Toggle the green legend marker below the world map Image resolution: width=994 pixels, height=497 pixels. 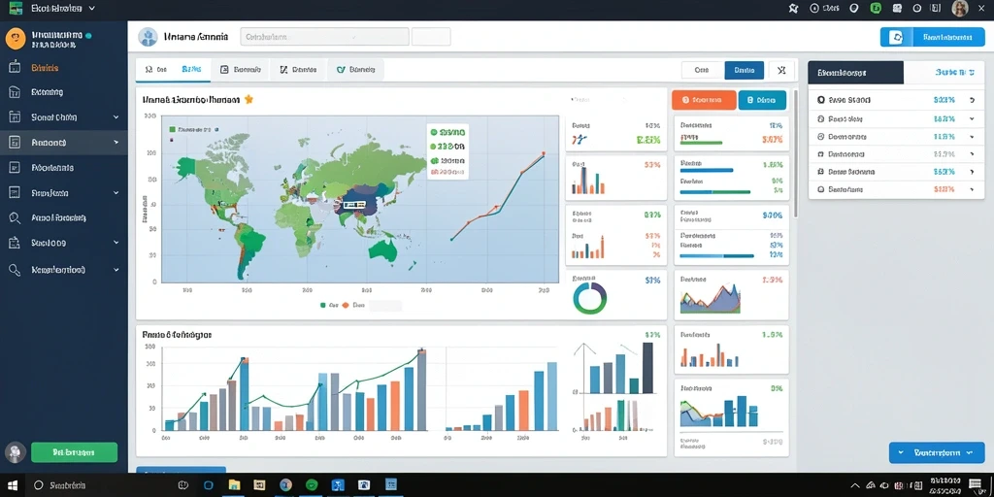[323, 305]
